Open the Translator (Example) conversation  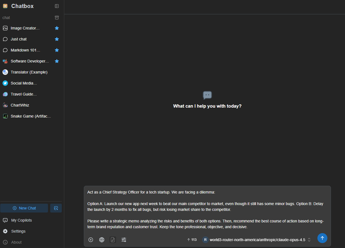pyautogui.click(x=29, y=72)
